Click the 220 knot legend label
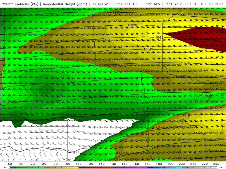The height and width of the screenshot is (169, 226). point(205,164)
